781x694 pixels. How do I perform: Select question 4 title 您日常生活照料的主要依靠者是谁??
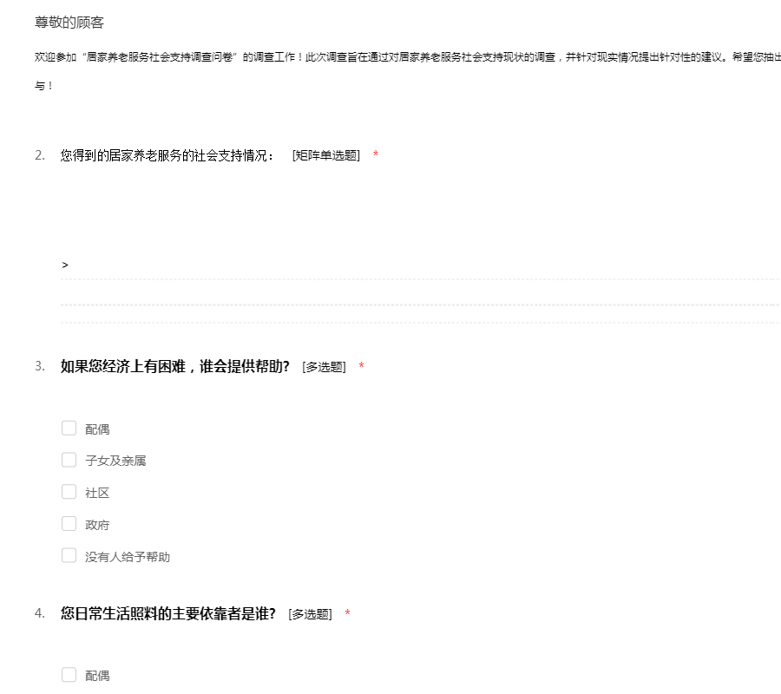coord(167,613)
